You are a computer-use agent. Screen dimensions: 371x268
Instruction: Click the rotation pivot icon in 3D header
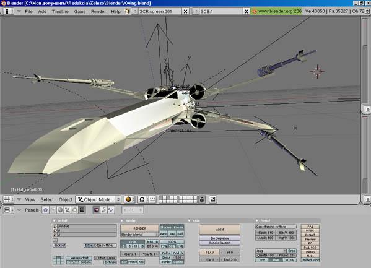[142, 200]
